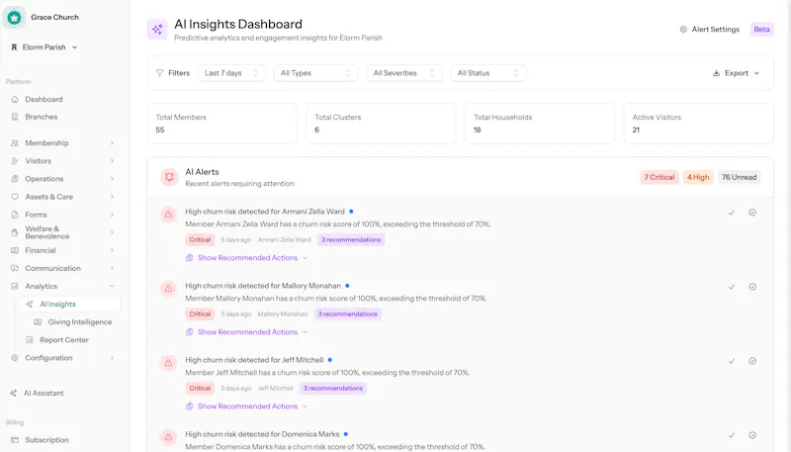
Task: Show Recommended Actions for Mallory Monahan
Action: 247,332
